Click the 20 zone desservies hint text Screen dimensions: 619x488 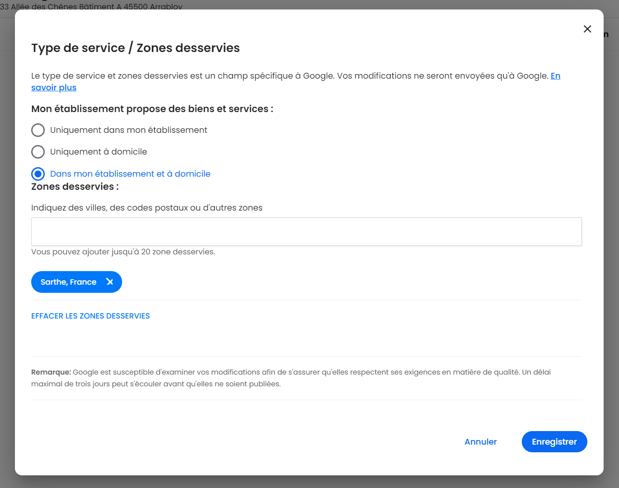click(x=123, y=252)
